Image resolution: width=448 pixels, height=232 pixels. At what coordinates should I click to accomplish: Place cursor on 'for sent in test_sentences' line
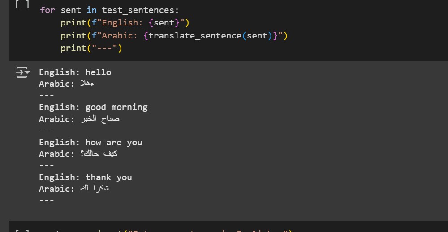click(x=109, y=10)
